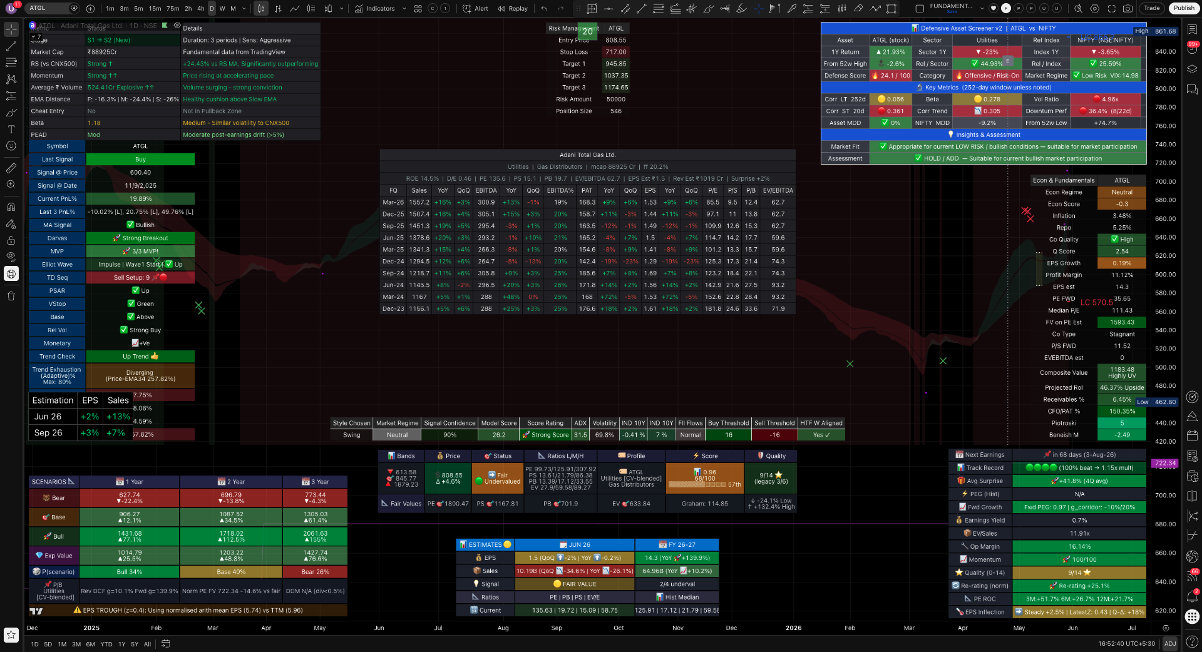1202x652 pixels.
Task: Select the Candles chart style icon
Action: pyautogui.click(x=261, y=9)
